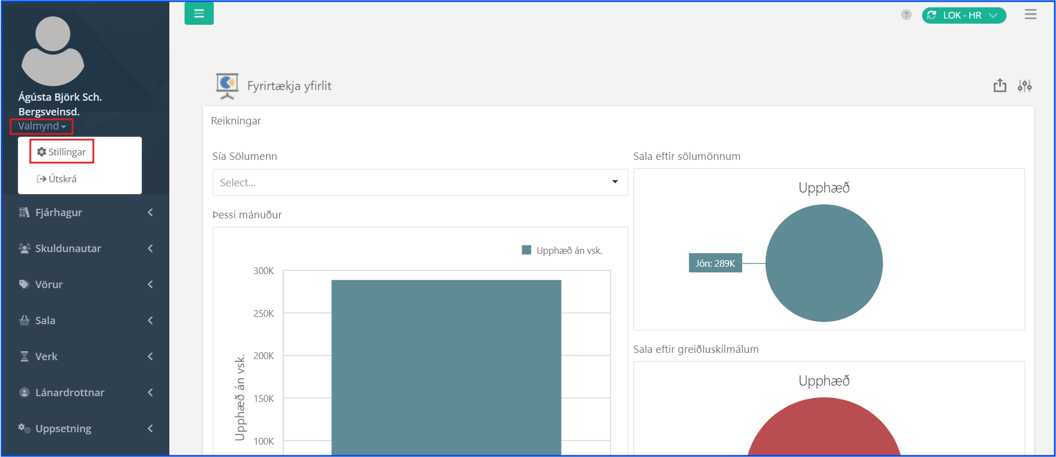Open the help question mark icon

click(906, 15)
